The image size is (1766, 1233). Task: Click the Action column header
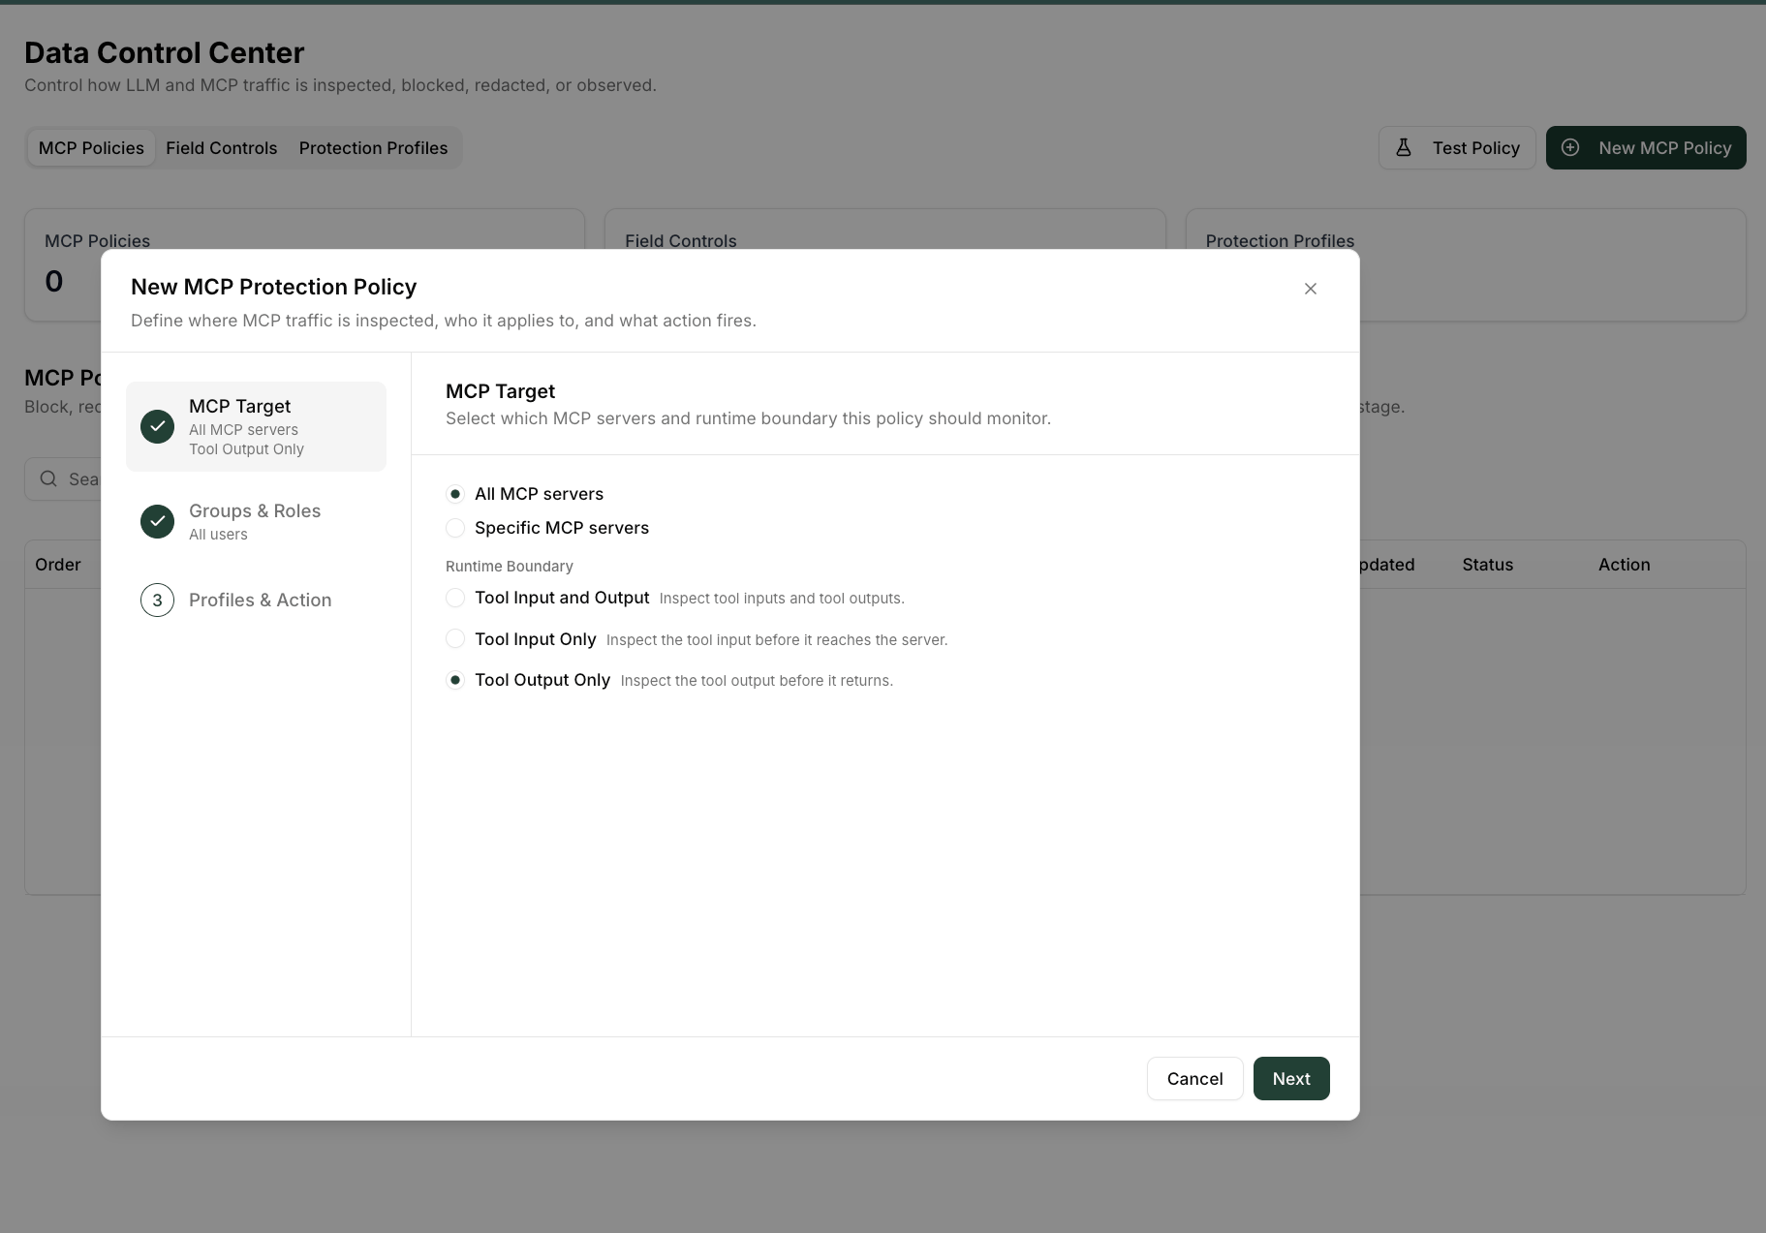[x=1624, y=565]
